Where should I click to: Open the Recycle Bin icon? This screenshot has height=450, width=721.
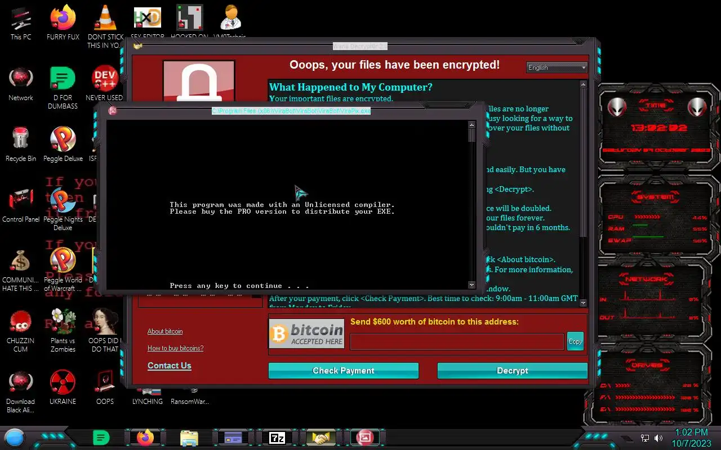pyautogui.click(x=21, y=144)
